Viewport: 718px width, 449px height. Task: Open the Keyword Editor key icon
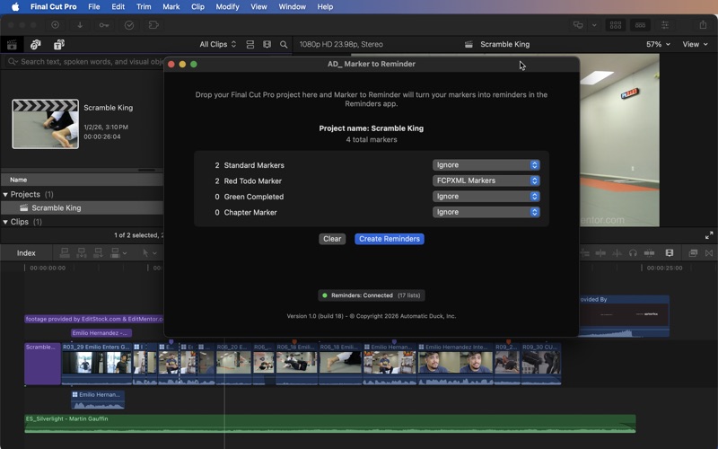click(104, 25)
